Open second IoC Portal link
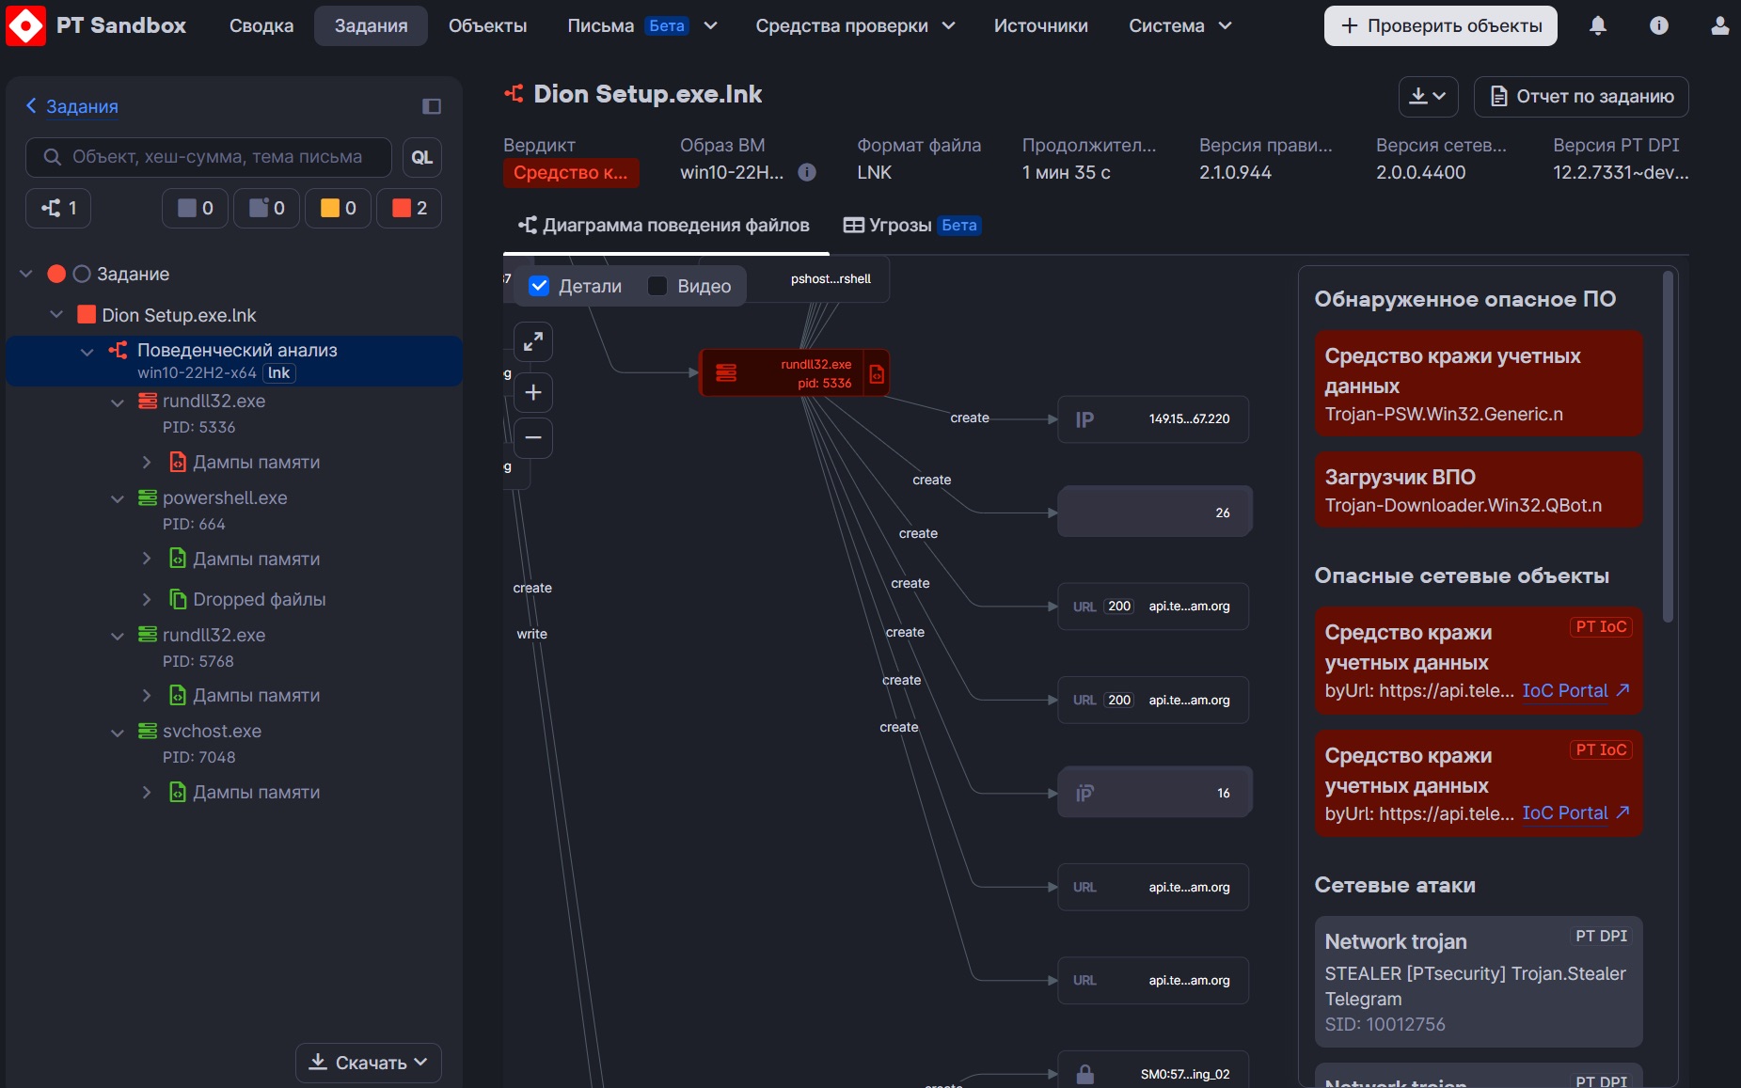This screenshot has width=1741, height=1088. pos(1575,812)
